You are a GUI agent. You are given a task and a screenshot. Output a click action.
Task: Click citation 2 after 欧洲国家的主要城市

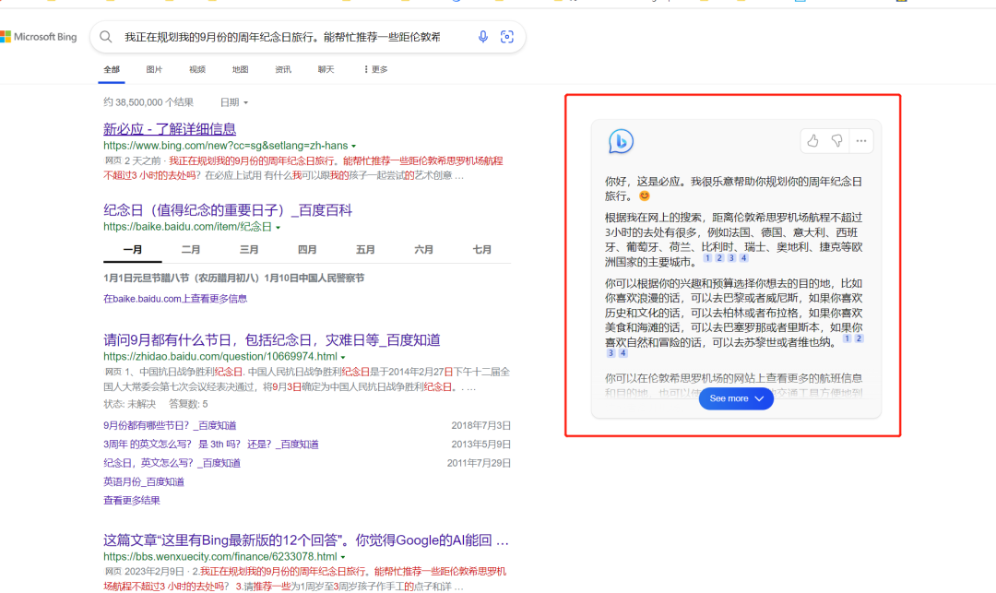pos(719,258)
